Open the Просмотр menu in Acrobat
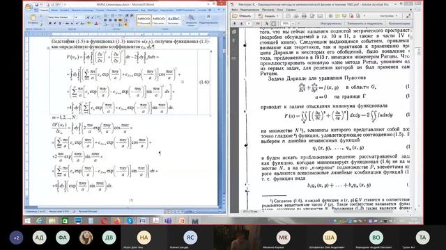Screen dimensions: 446x250 pyautogui.click(x=268, y=10)
